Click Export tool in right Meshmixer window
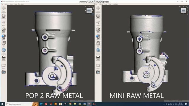Viewport: 189px width, 106px height. click(98, 66)
